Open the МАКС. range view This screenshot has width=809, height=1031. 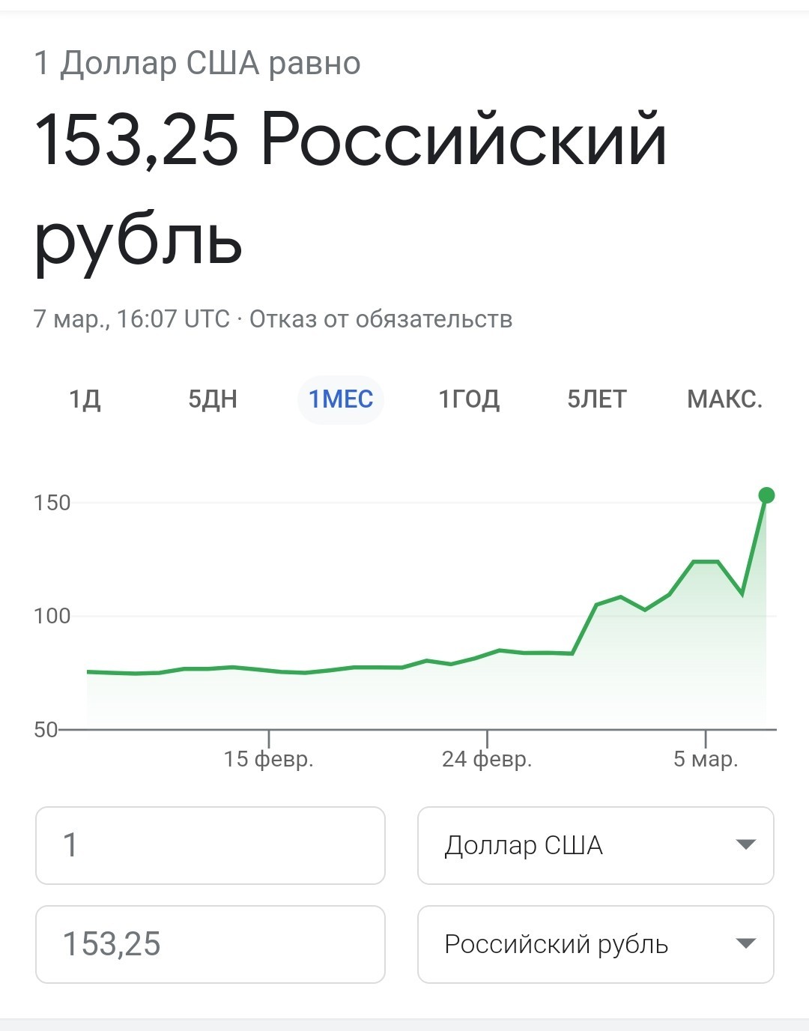coord(724,399)
